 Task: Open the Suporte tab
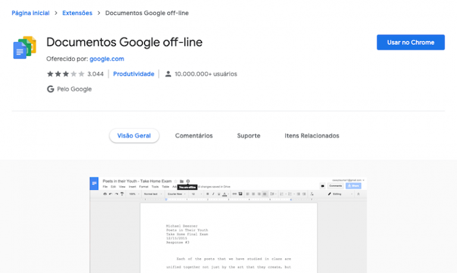(x=249, y=136)
